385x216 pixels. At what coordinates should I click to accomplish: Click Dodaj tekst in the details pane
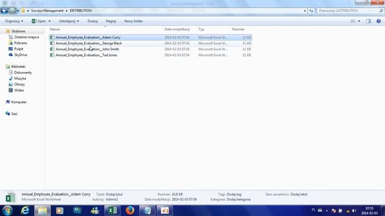[x=299, y=194]
